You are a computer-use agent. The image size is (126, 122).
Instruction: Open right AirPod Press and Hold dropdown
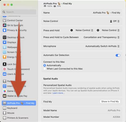pyautogui.click(x=111, y=30)
